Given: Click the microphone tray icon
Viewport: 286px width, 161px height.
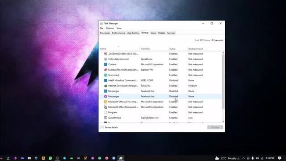Looking at the screenshot, I should (x=252, y=158).
